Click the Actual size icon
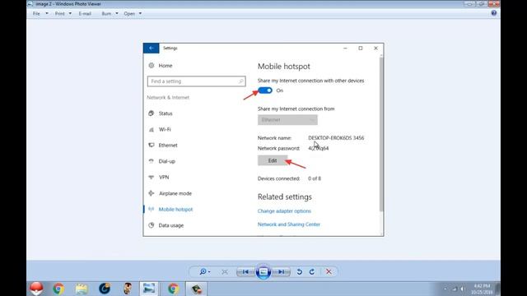Image resolution: width=527 pixels, height=296 pixels. tap(225, 272)
